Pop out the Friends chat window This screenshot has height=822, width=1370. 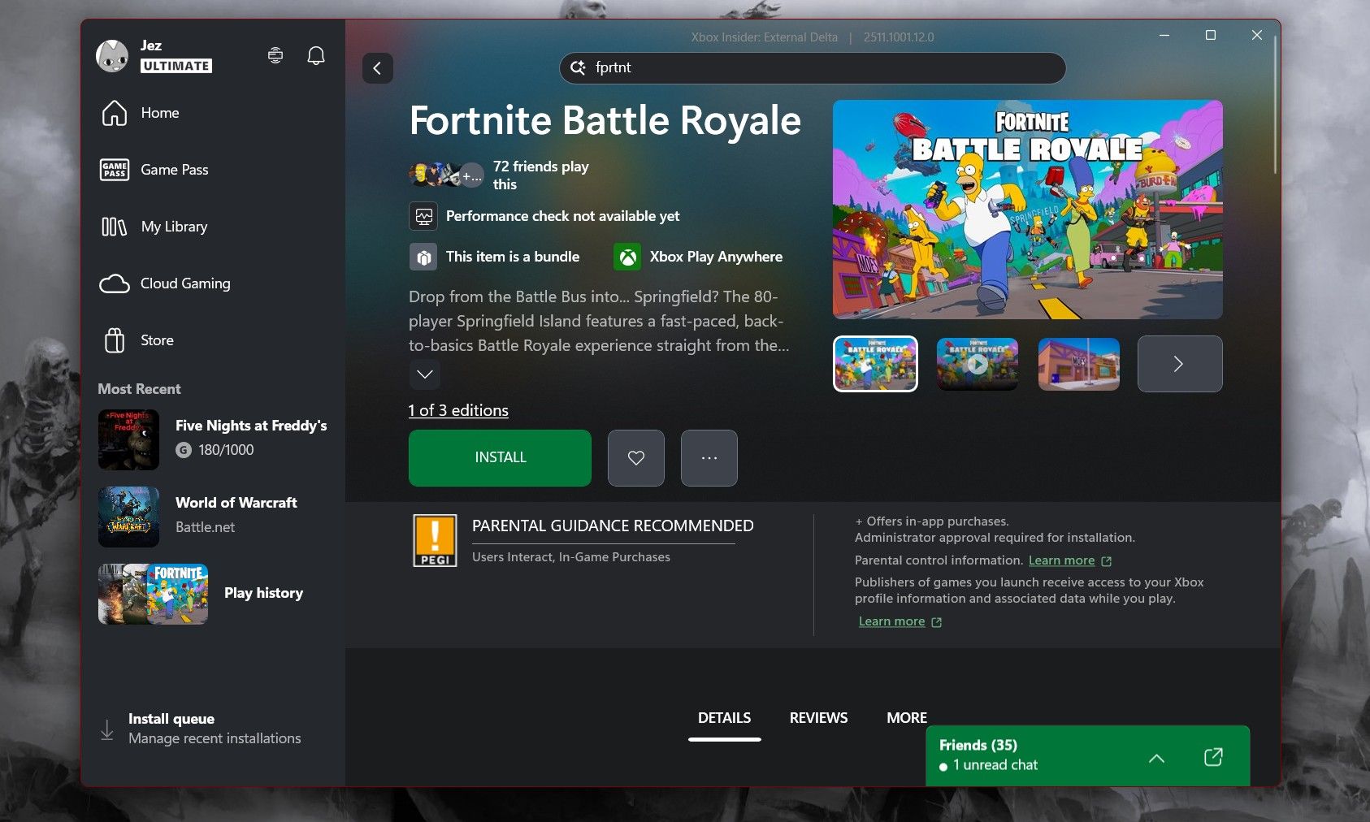click(x=1213, y=756)
